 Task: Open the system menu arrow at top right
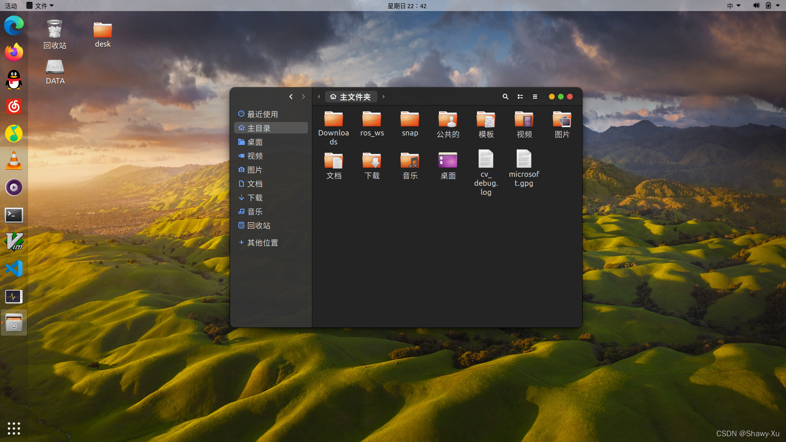point(778,6)
